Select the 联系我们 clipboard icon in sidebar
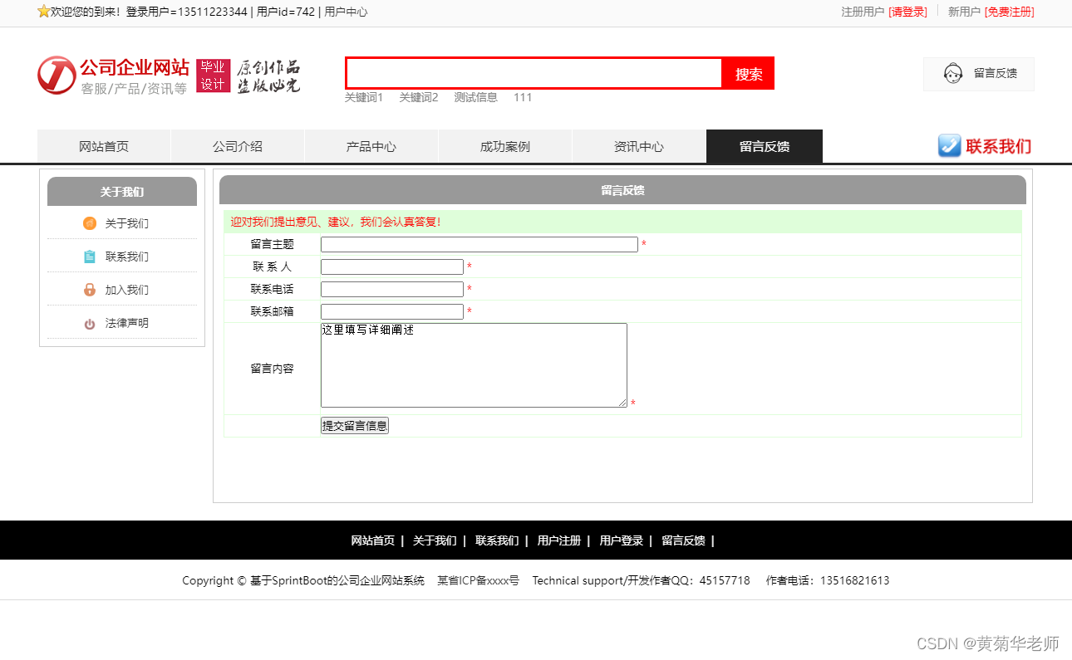Image resolution: width=1072 pixels, height=660 pixels. [x=89, y=257]
